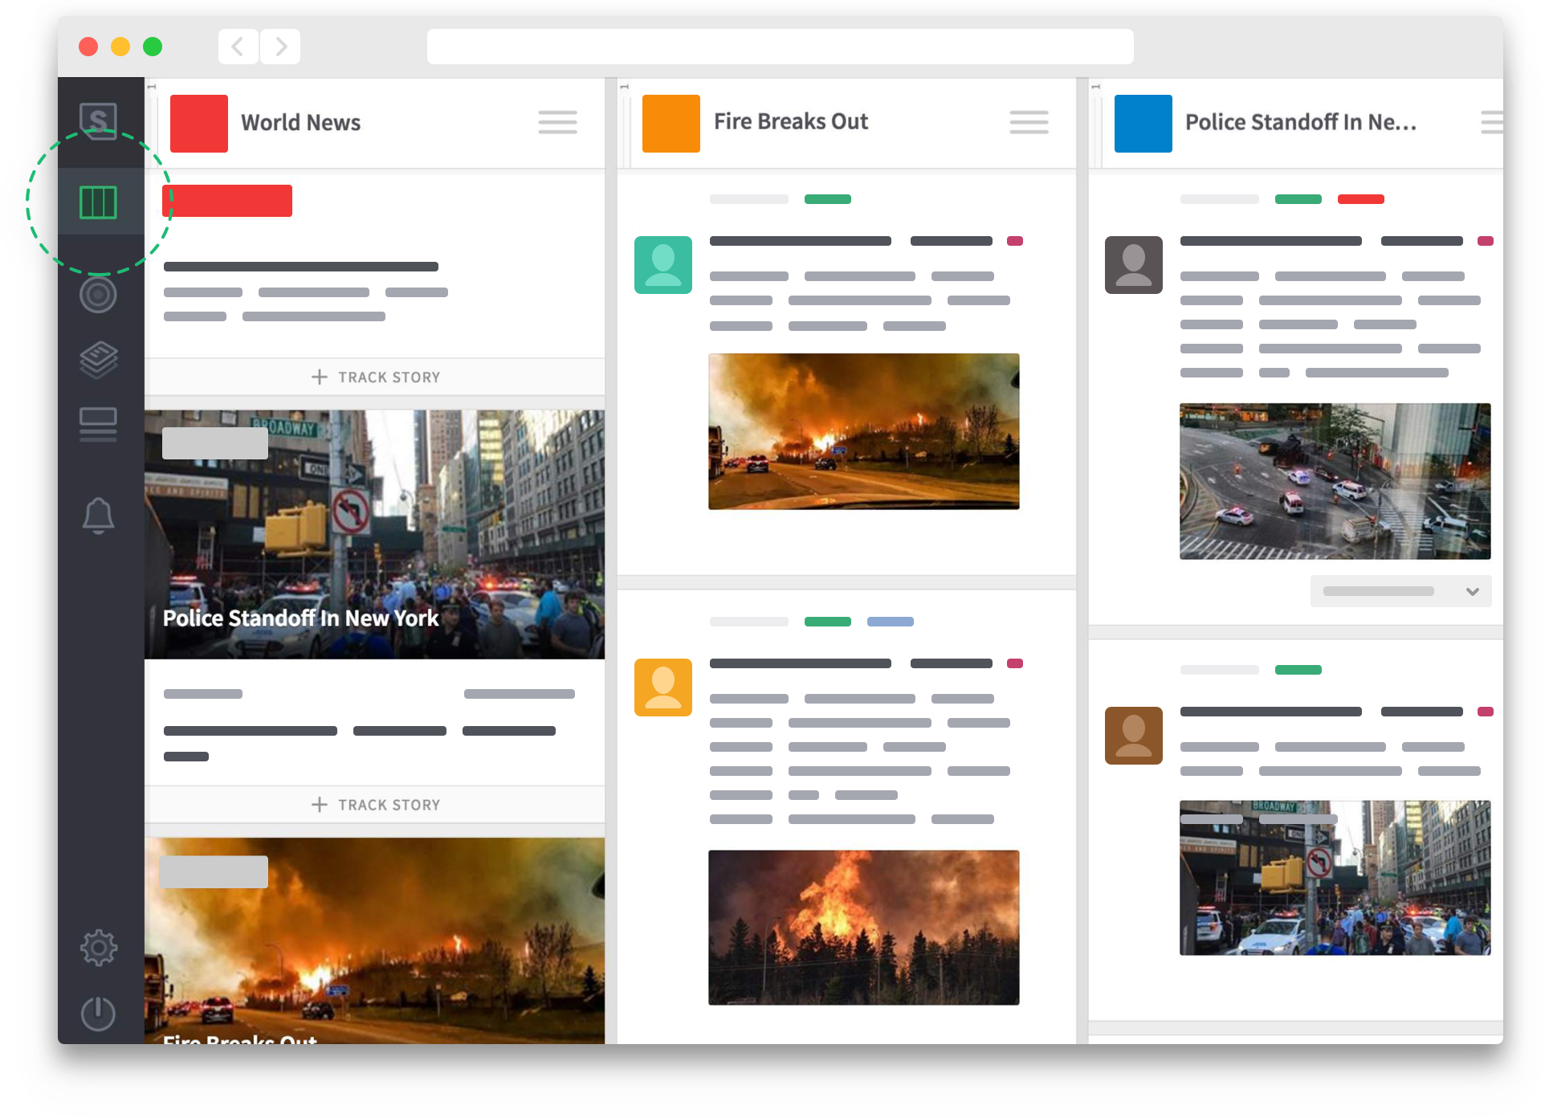Open the target/radar icon in sidebar
1545x1118 pixels.
coord(98,295)
